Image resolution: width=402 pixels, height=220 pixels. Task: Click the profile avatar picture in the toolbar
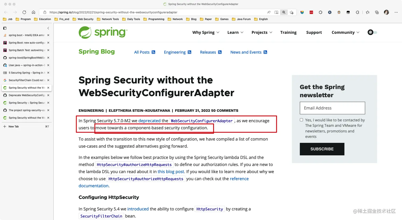[x=386, y=12]
